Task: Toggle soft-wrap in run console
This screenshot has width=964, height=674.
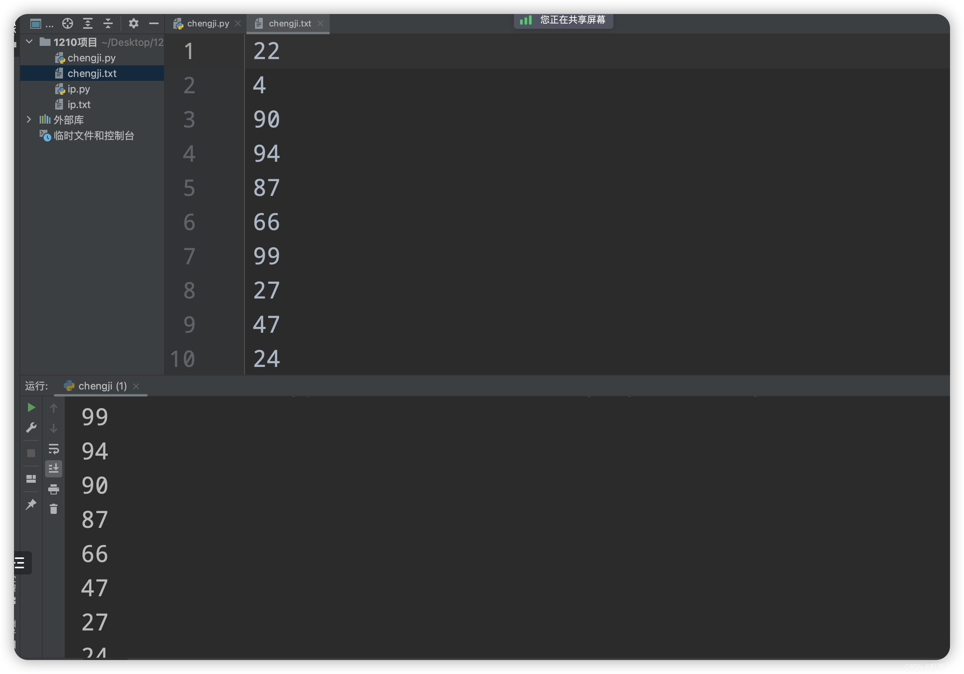Action: (54, 449)
